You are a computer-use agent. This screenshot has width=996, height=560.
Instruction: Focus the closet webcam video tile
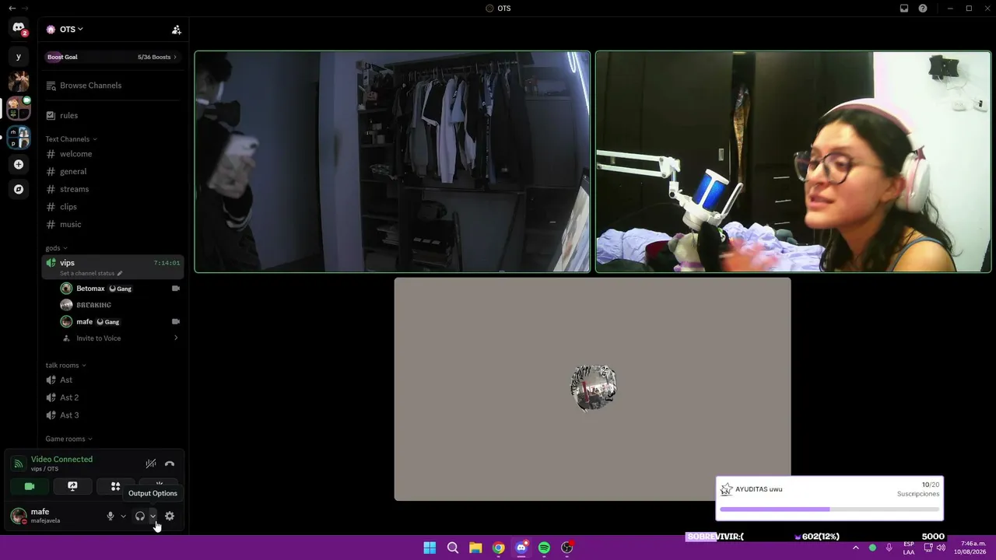tap(392, 162)
